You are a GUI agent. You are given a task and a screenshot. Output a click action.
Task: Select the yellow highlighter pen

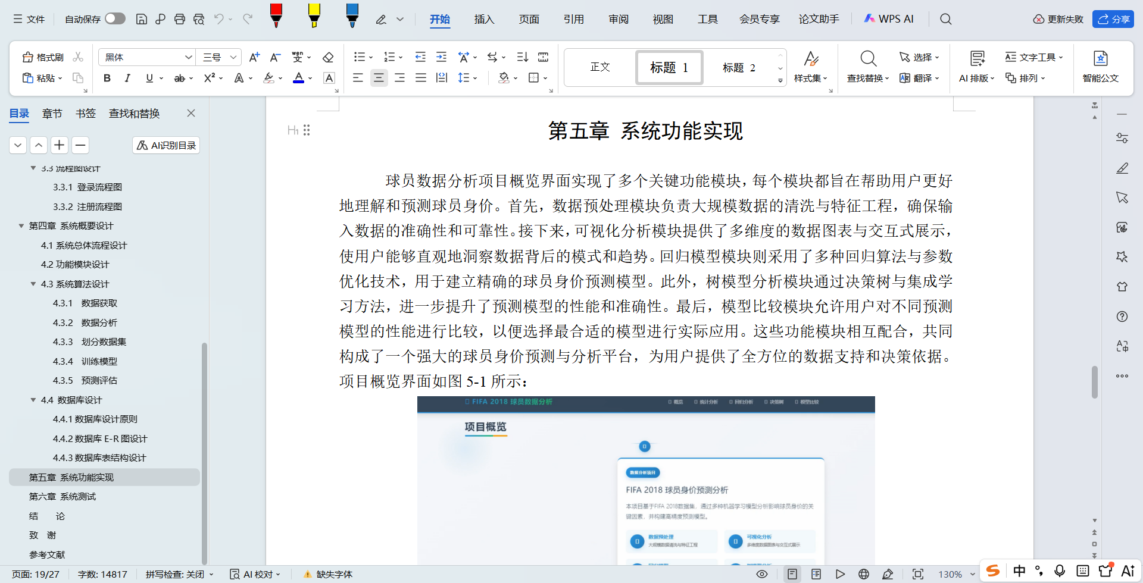pyautogui.click(x=314, y=15)
